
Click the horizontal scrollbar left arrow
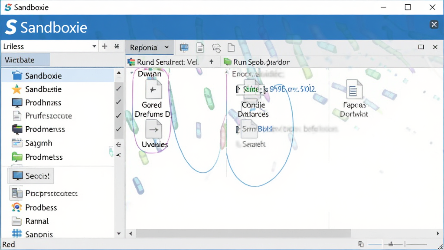tap(131, 234)
